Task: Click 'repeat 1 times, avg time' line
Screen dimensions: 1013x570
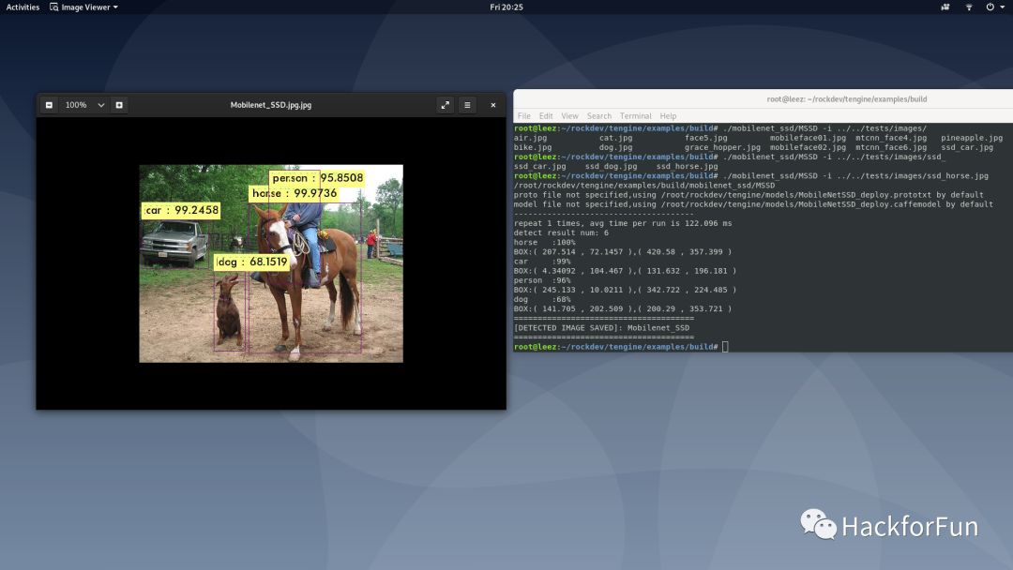Action: click(623, 223)
